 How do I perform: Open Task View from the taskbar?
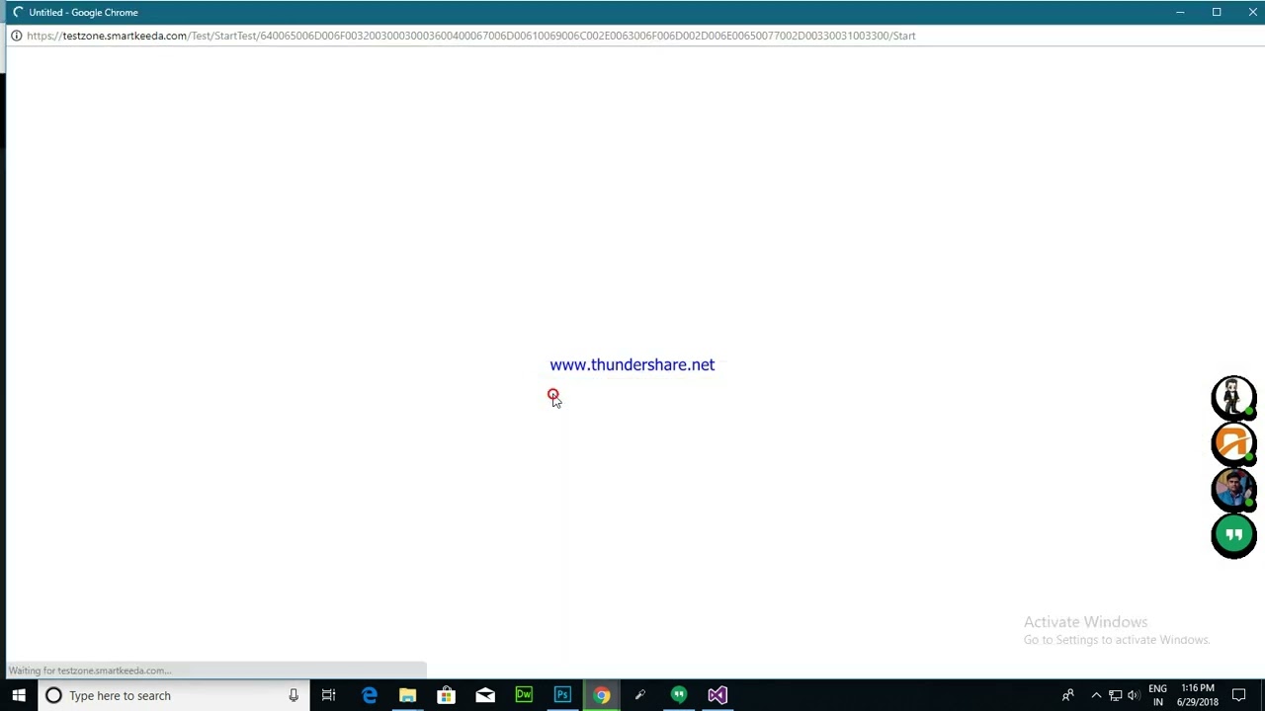pyautogui.click(x=328, y=695)
